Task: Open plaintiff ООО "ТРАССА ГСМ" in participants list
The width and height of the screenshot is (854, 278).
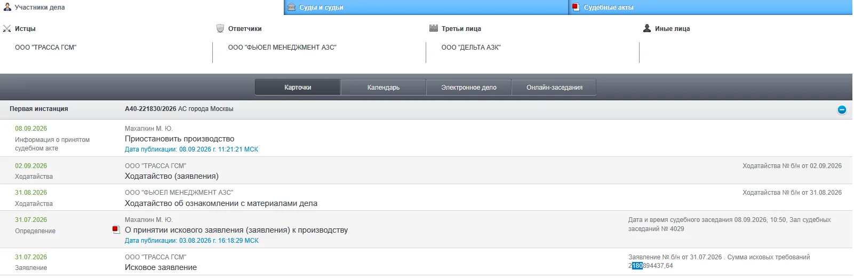Action: [x=46, y=47]
